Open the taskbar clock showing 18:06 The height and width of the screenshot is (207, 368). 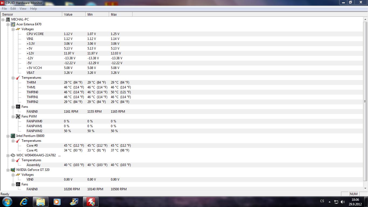[x=355, y=202]
